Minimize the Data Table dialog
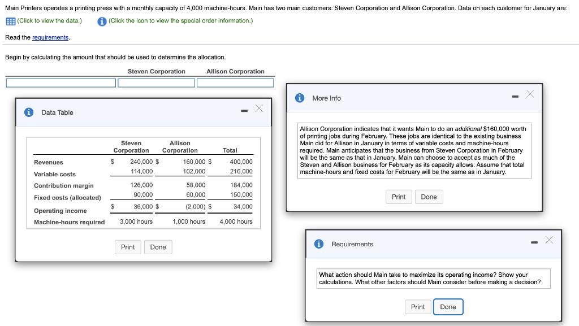The image size is (579, 326). 244,111
